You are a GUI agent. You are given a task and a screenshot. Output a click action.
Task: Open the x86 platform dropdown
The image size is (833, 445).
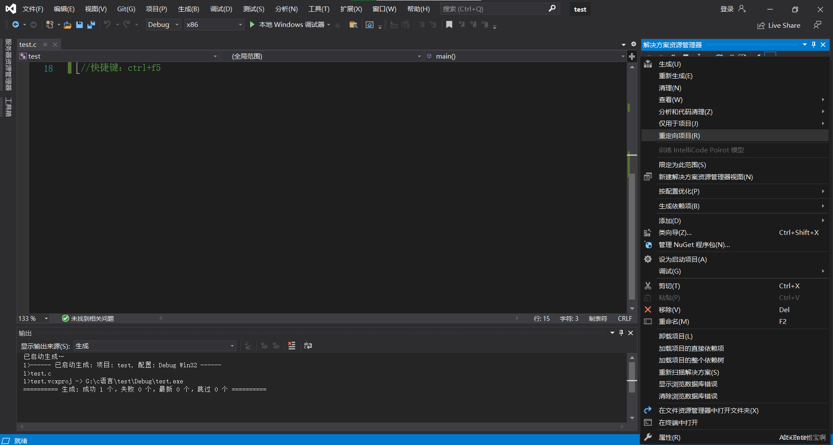(214, 25)
